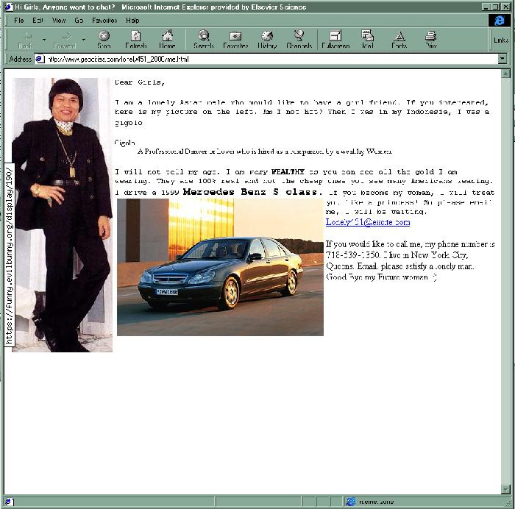The width and height of the screenshot is (515, 509).
Task: Open the Favorites toolbar icon
Action: click(235, 40)
